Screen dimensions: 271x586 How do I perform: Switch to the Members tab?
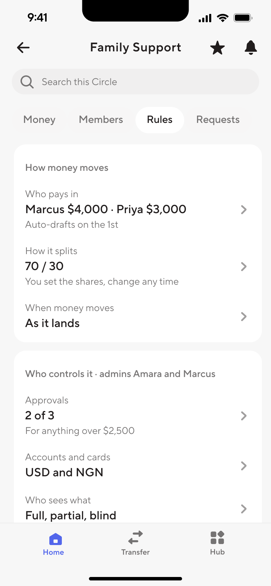(101, 120)
